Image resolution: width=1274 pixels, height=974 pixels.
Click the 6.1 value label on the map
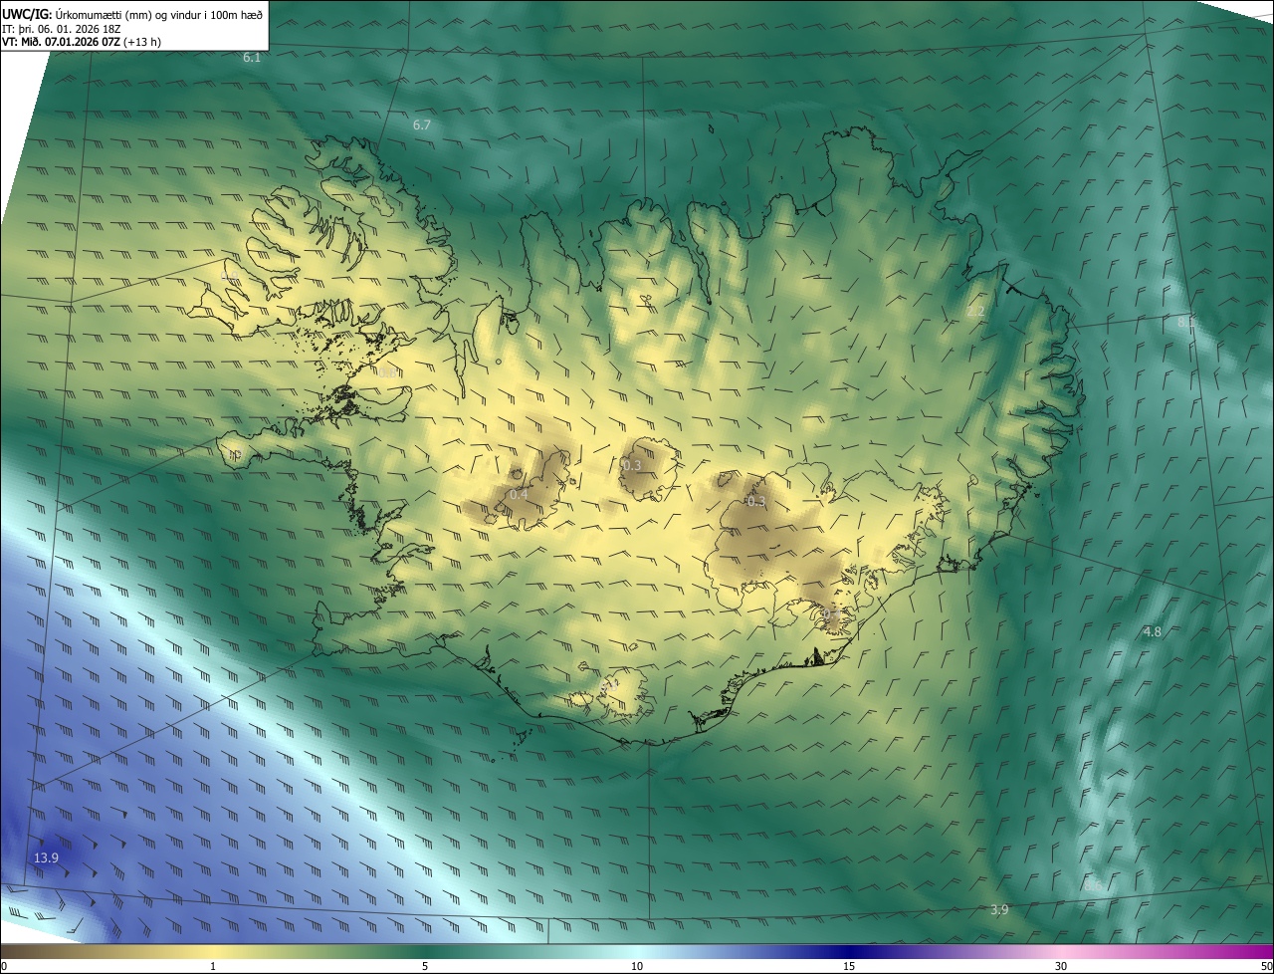tap(252, 58)
